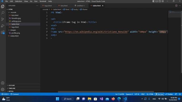Open lists.html in explorer tree
The width and height of the screenshot is (182, 102).
[x=15, y=15]
